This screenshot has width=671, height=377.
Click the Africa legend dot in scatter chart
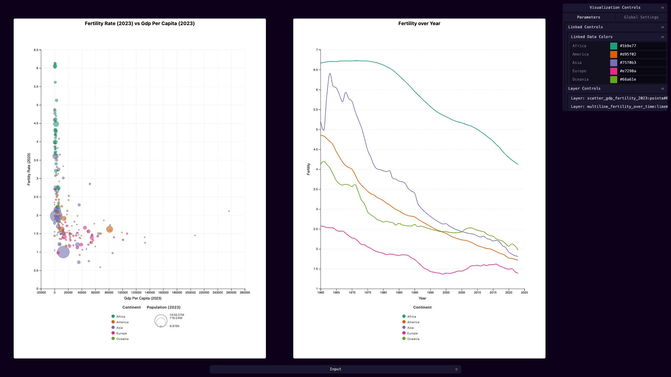(113, 316)
